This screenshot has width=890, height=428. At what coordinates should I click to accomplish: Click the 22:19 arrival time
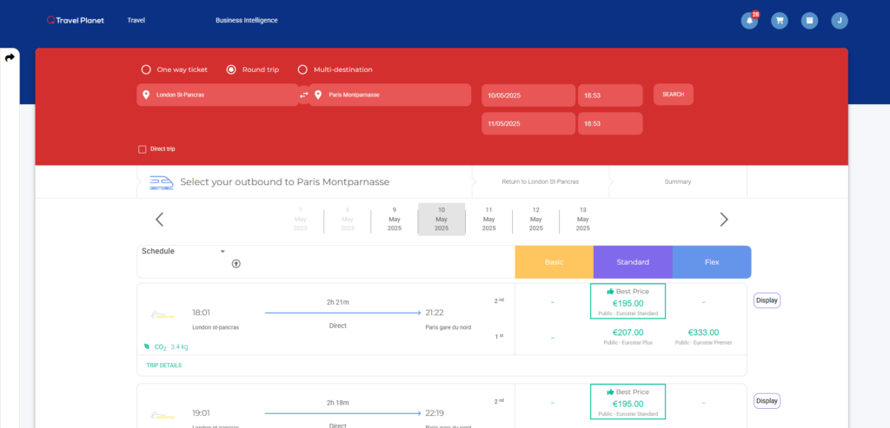coord(435,412)
